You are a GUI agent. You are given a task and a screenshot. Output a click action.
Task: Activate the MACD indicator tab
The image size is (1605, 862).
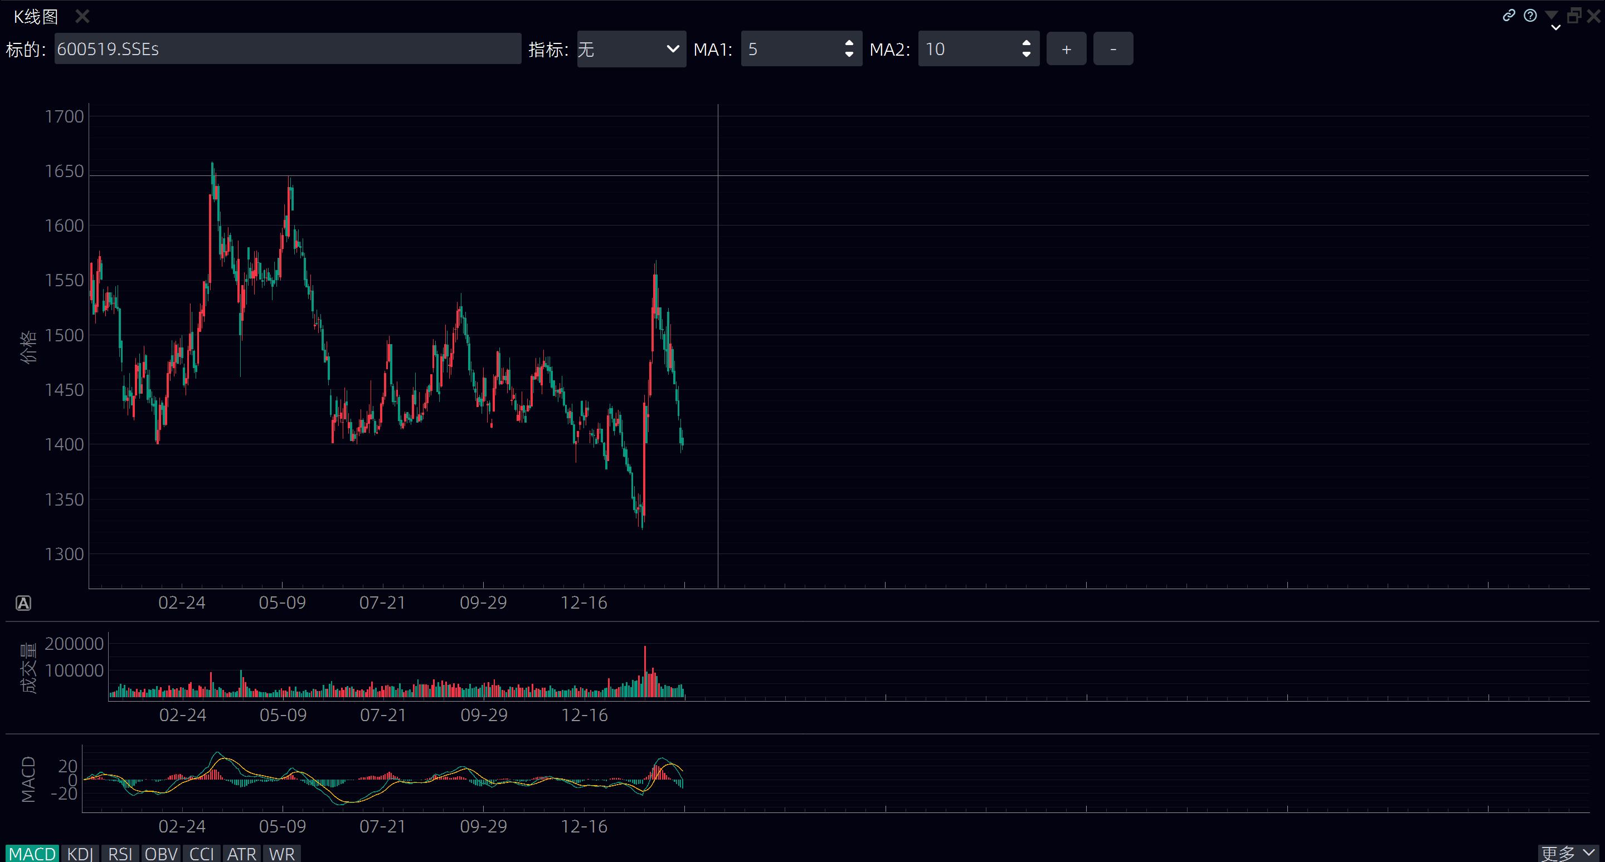(32, 853)
